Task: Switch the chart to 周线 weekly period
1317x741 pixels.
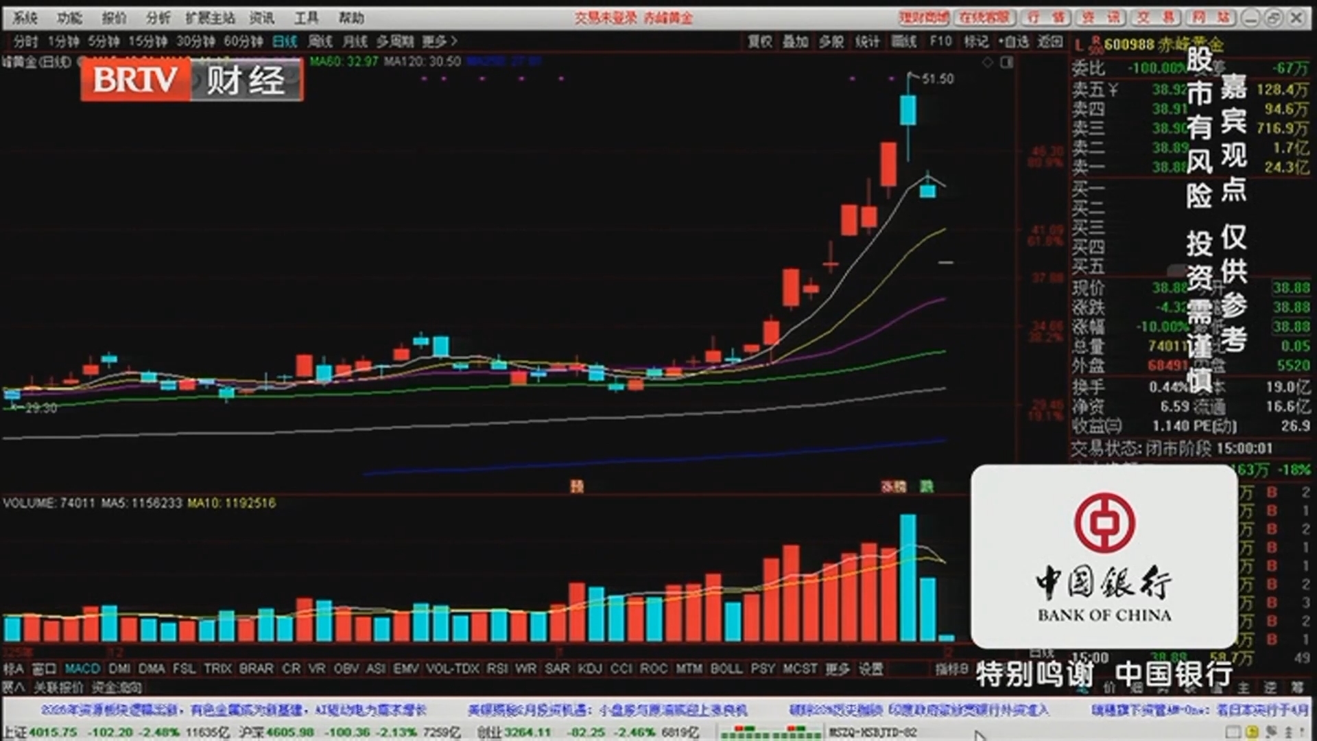Action: [x=320, y=42]
